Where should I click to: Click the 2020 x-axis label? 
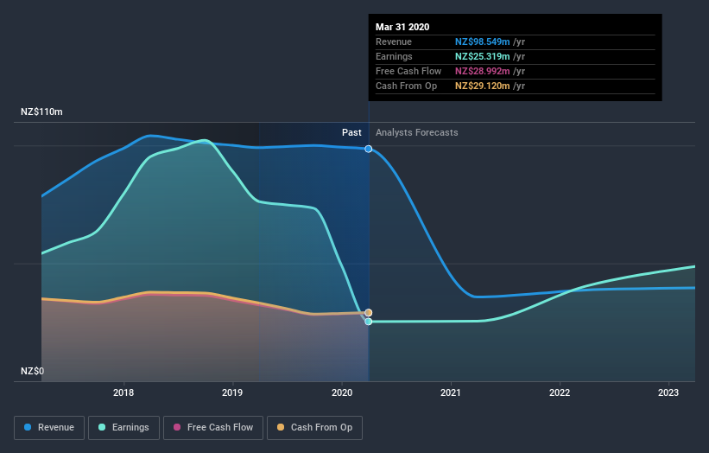pos(342,392)
